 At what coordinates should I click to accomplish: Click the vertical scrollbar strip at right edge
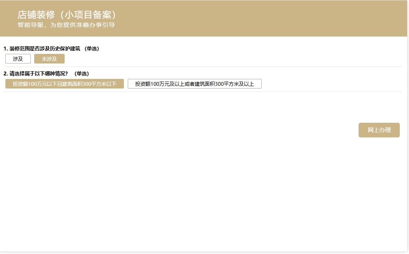pos(408,127)
